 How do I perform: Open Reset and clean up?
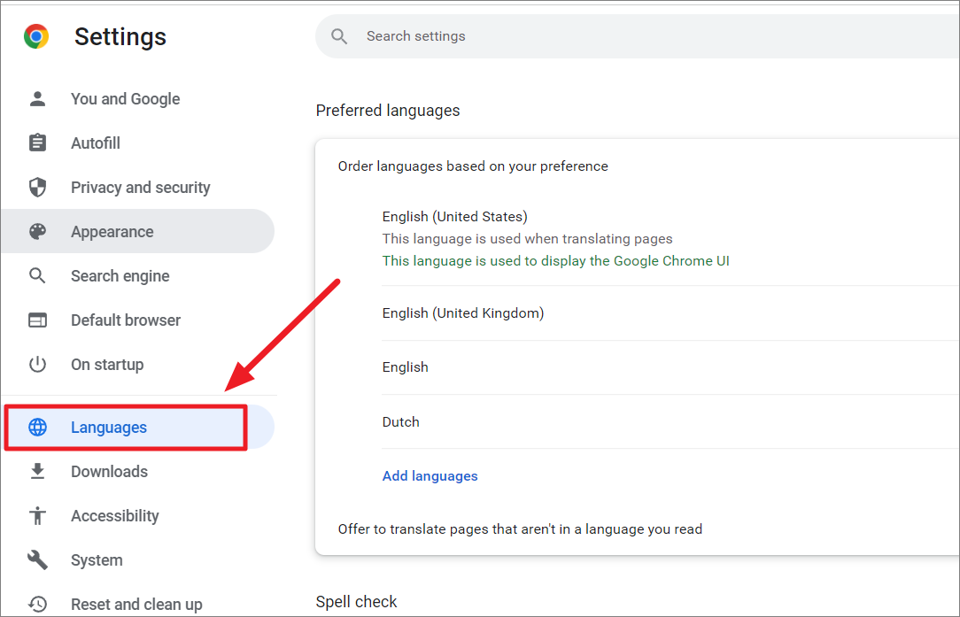click(138, 604)
